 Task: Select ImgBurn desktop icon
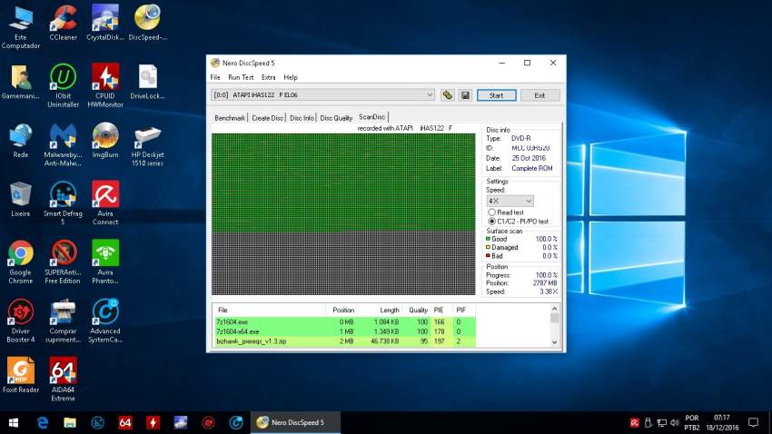(104, 140)
